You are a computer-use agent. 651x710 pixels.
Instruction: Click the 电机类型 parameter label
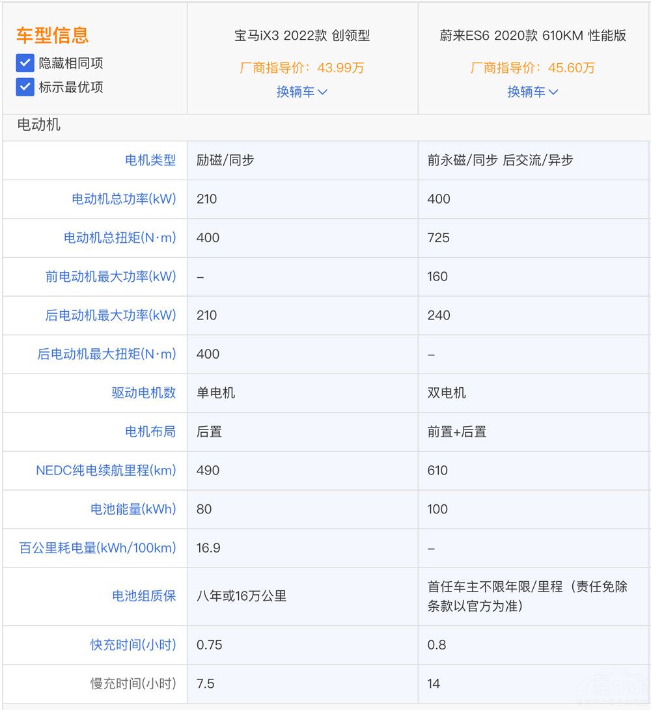pos(150,160)
